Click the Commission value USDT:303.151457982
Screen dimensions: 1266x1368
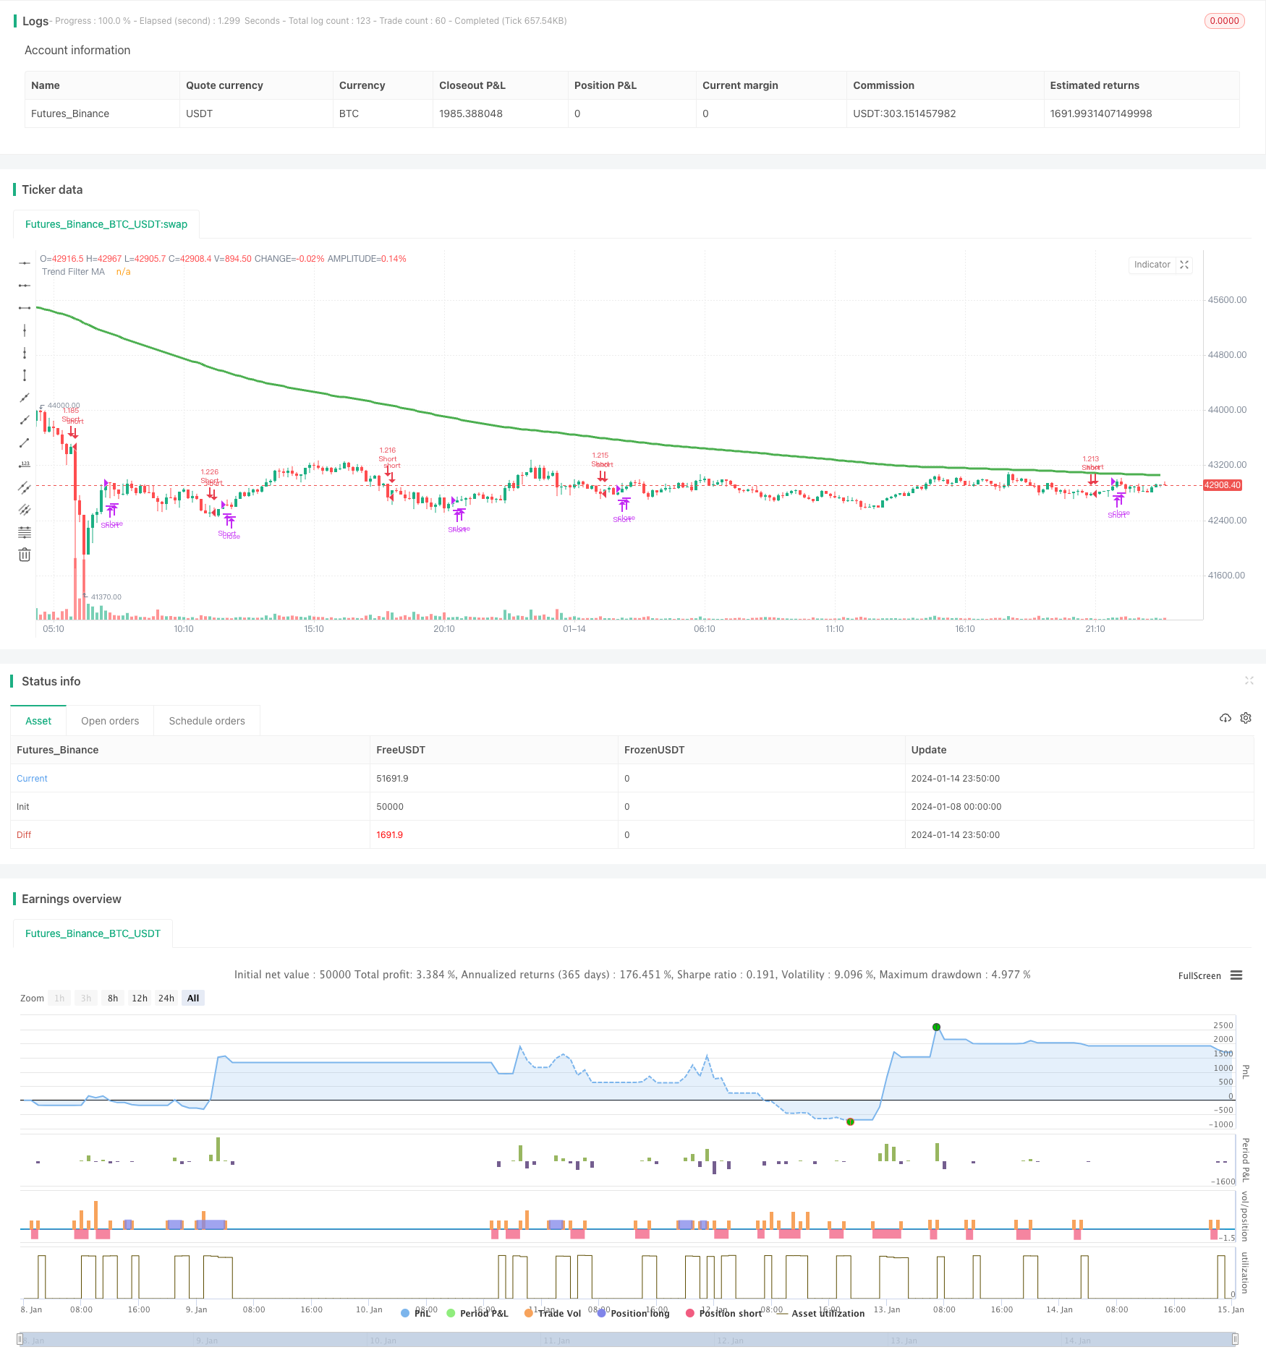point(904,114)
